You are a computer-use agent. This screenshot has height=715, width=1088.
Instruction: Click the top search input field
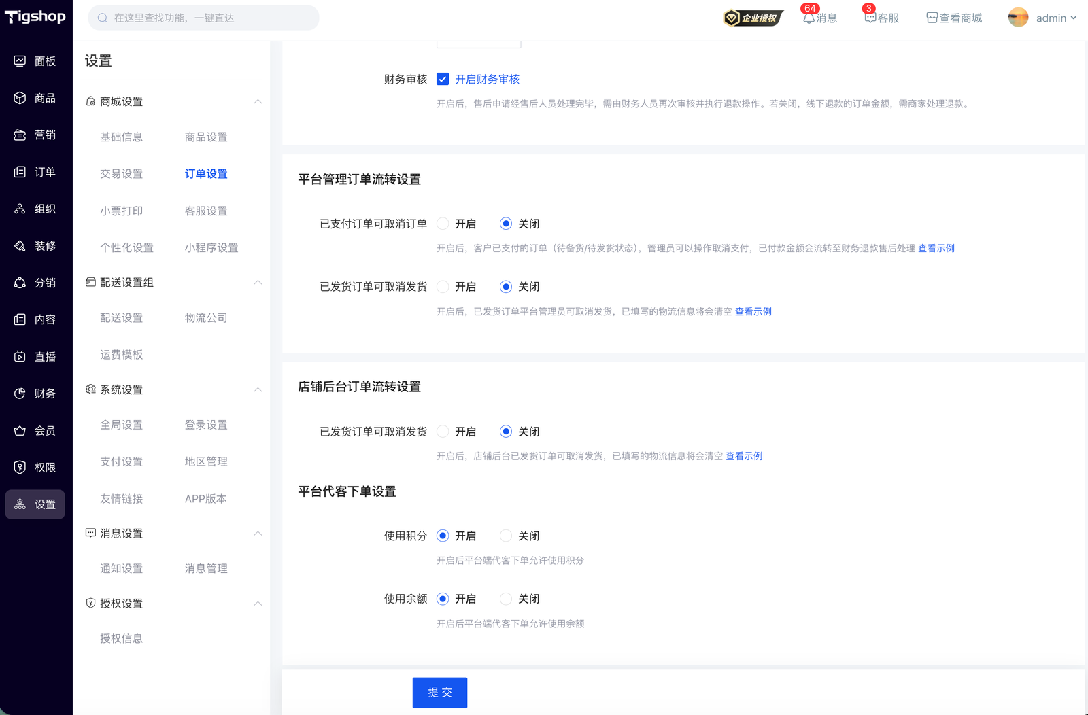204,18
